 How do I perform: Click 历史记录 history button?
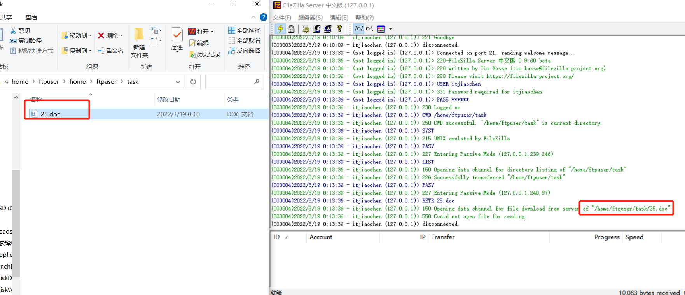click(x=205, y=54)
